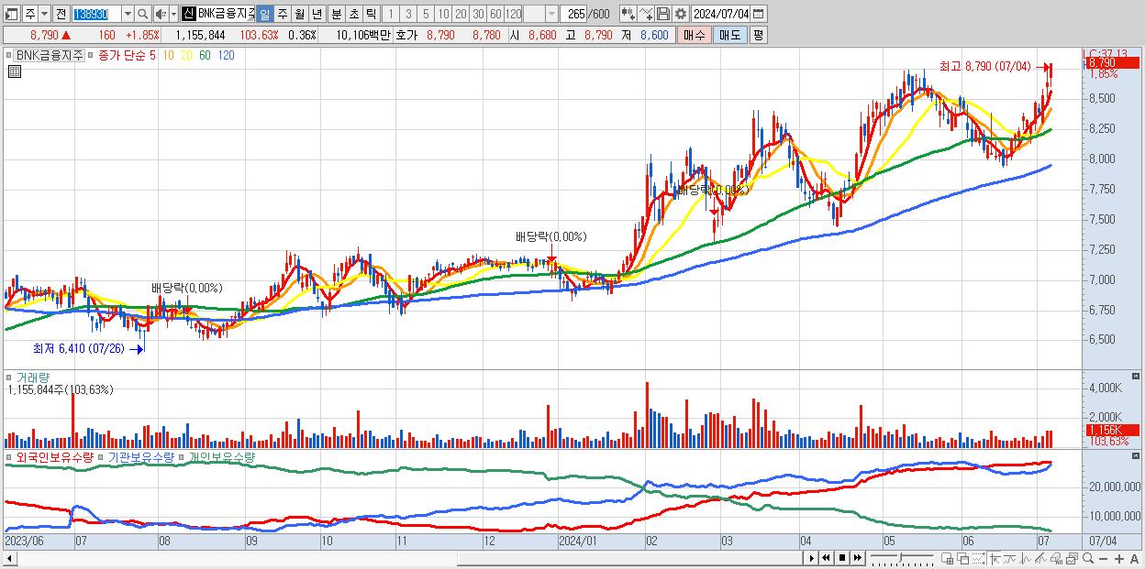Click the '종가 단순 5' moving average label
The image size is (1145, 569).
[127, 55]
